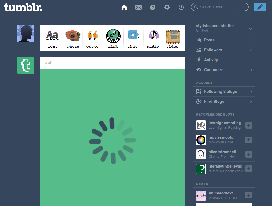Image resolution: width=275 pixels, height=206 pixels.
Task: Open the lastnightsreading blog link
Action: coord(225,123)
